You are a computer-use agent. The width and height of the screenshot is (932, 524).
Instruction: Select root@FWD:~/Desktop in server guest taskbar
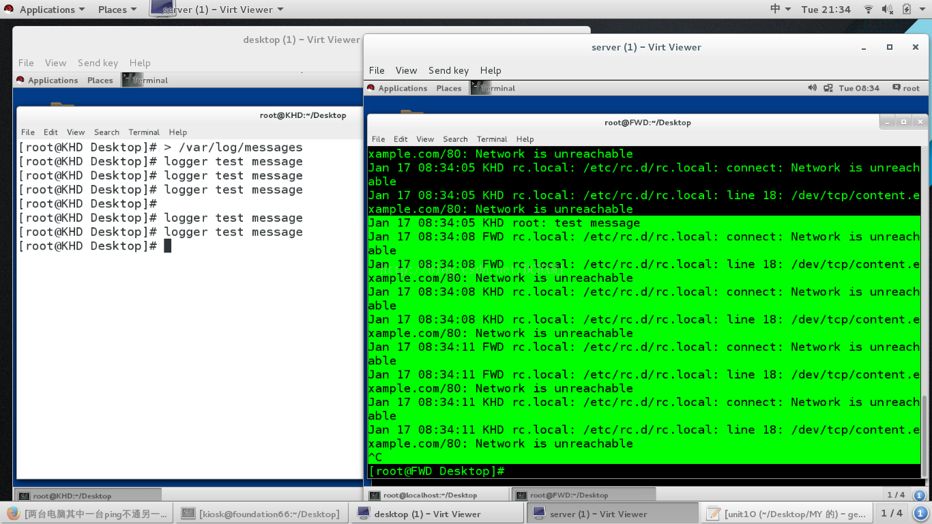pos(584,495)
